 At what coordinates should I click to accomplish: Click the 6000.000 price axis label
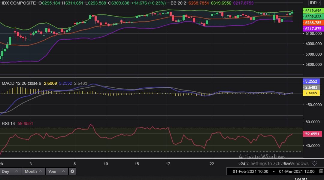pos(313,44)
